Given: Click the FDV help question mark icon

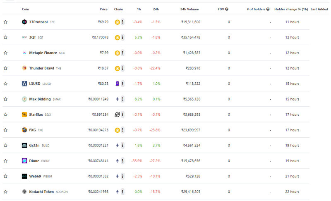Looking at the screenshot, I should [x=227, y=9].
